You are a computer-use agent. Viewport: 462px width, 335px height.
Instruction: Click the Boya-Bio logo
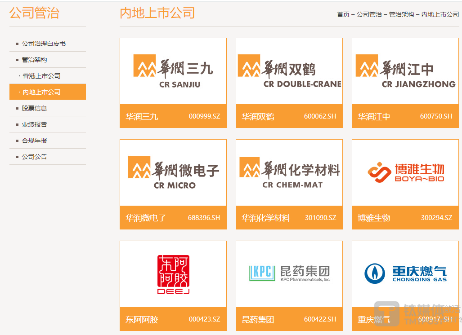tap(405, 173)
